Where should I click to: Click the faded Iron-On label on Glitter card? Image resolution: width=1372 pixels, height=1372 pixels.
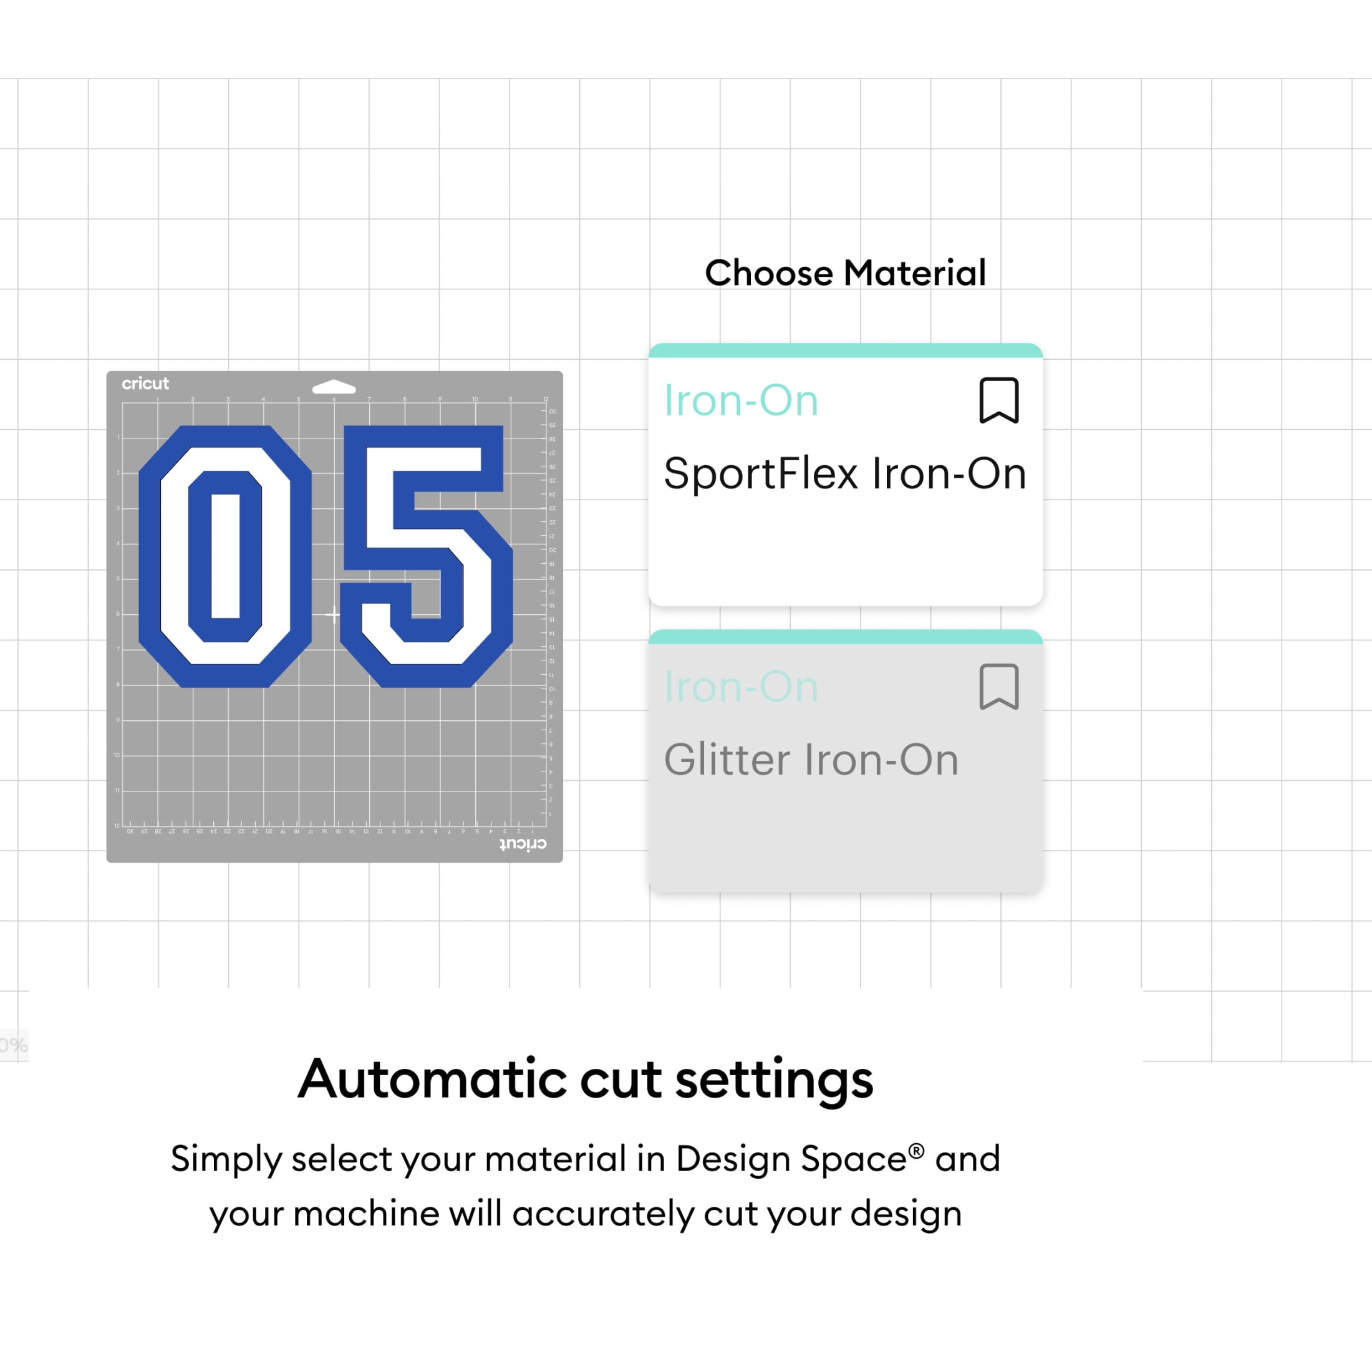click(741, 687)
